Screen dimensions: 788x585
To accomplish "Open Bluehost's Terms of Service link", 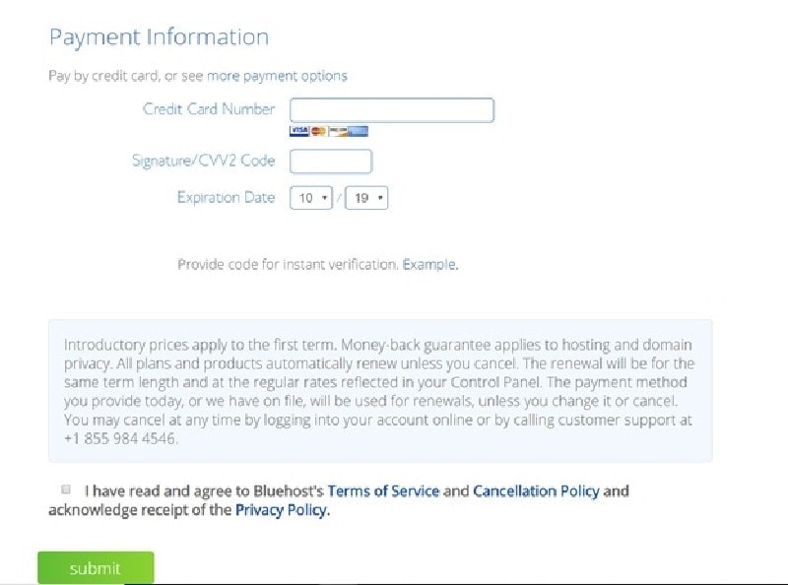I will click(383, 490).
